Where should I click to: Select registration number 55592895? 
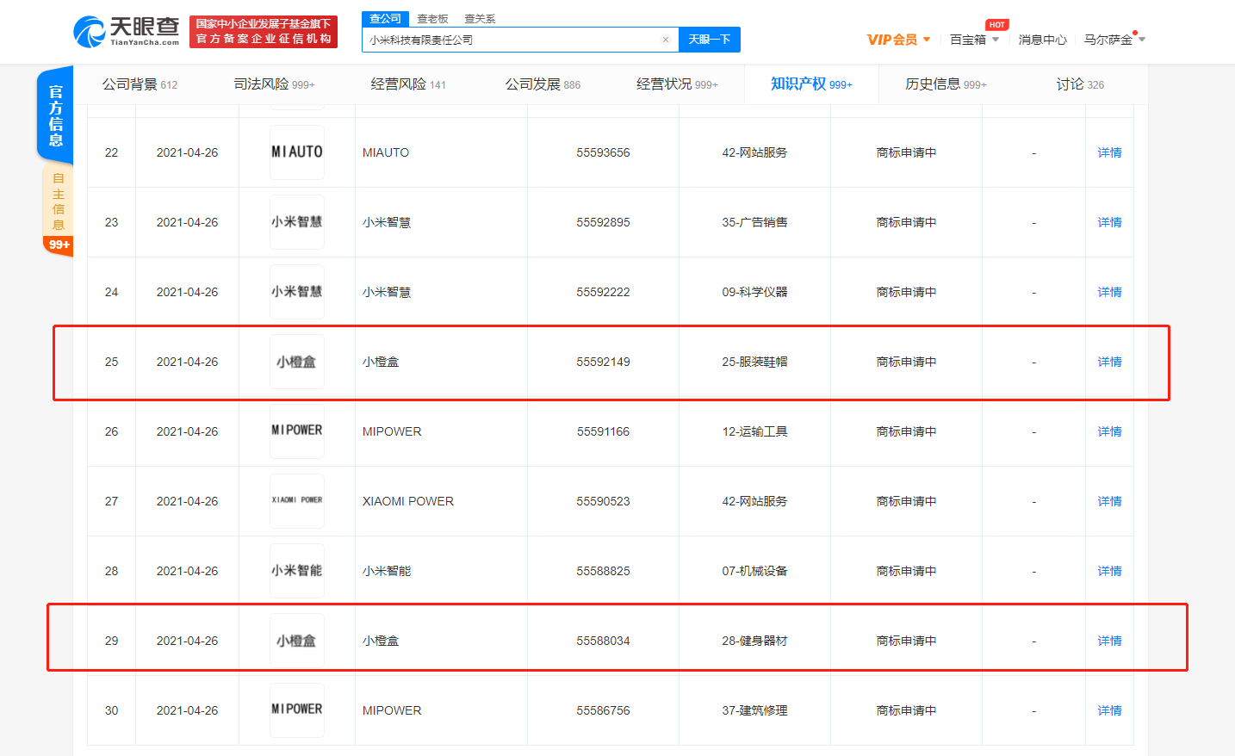coord(603,222)
